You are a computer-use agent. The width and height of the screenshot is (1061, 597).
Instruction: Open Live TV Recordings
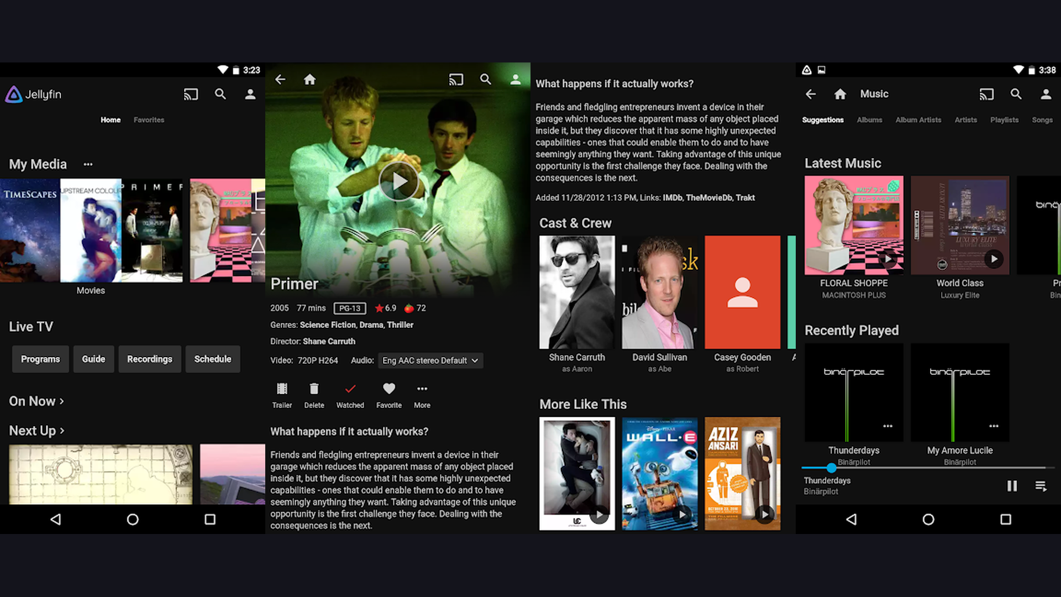[150, 359]
